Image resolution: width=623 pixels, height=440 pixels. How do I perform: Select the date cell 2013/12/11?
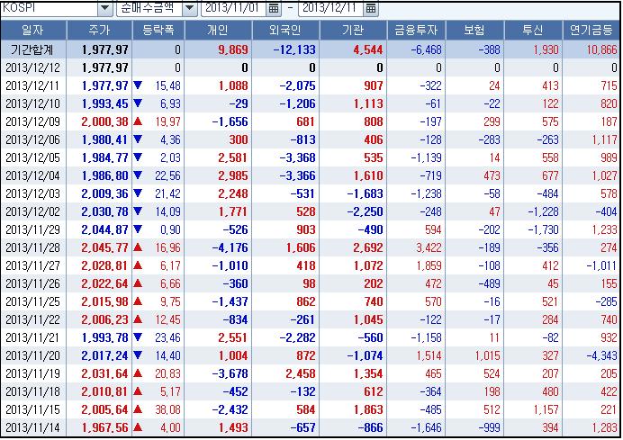(33, 85)
